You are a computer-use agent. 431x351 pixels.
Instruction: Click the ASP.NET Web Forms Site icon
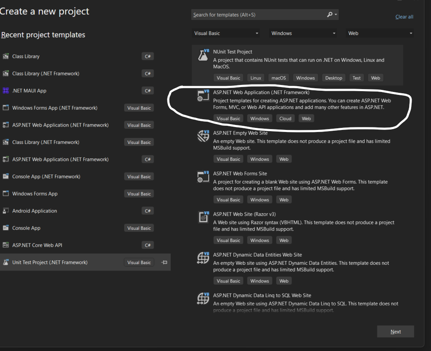coord(203,177)
